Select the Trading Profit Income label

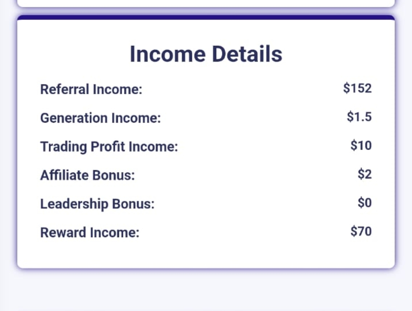[x=109, y=147]
